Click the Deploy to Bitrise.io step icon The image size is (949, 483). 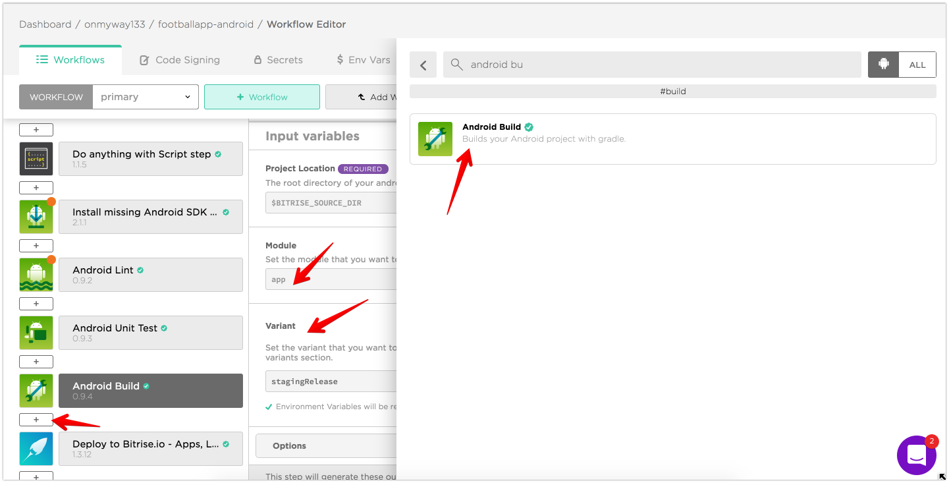36,449
